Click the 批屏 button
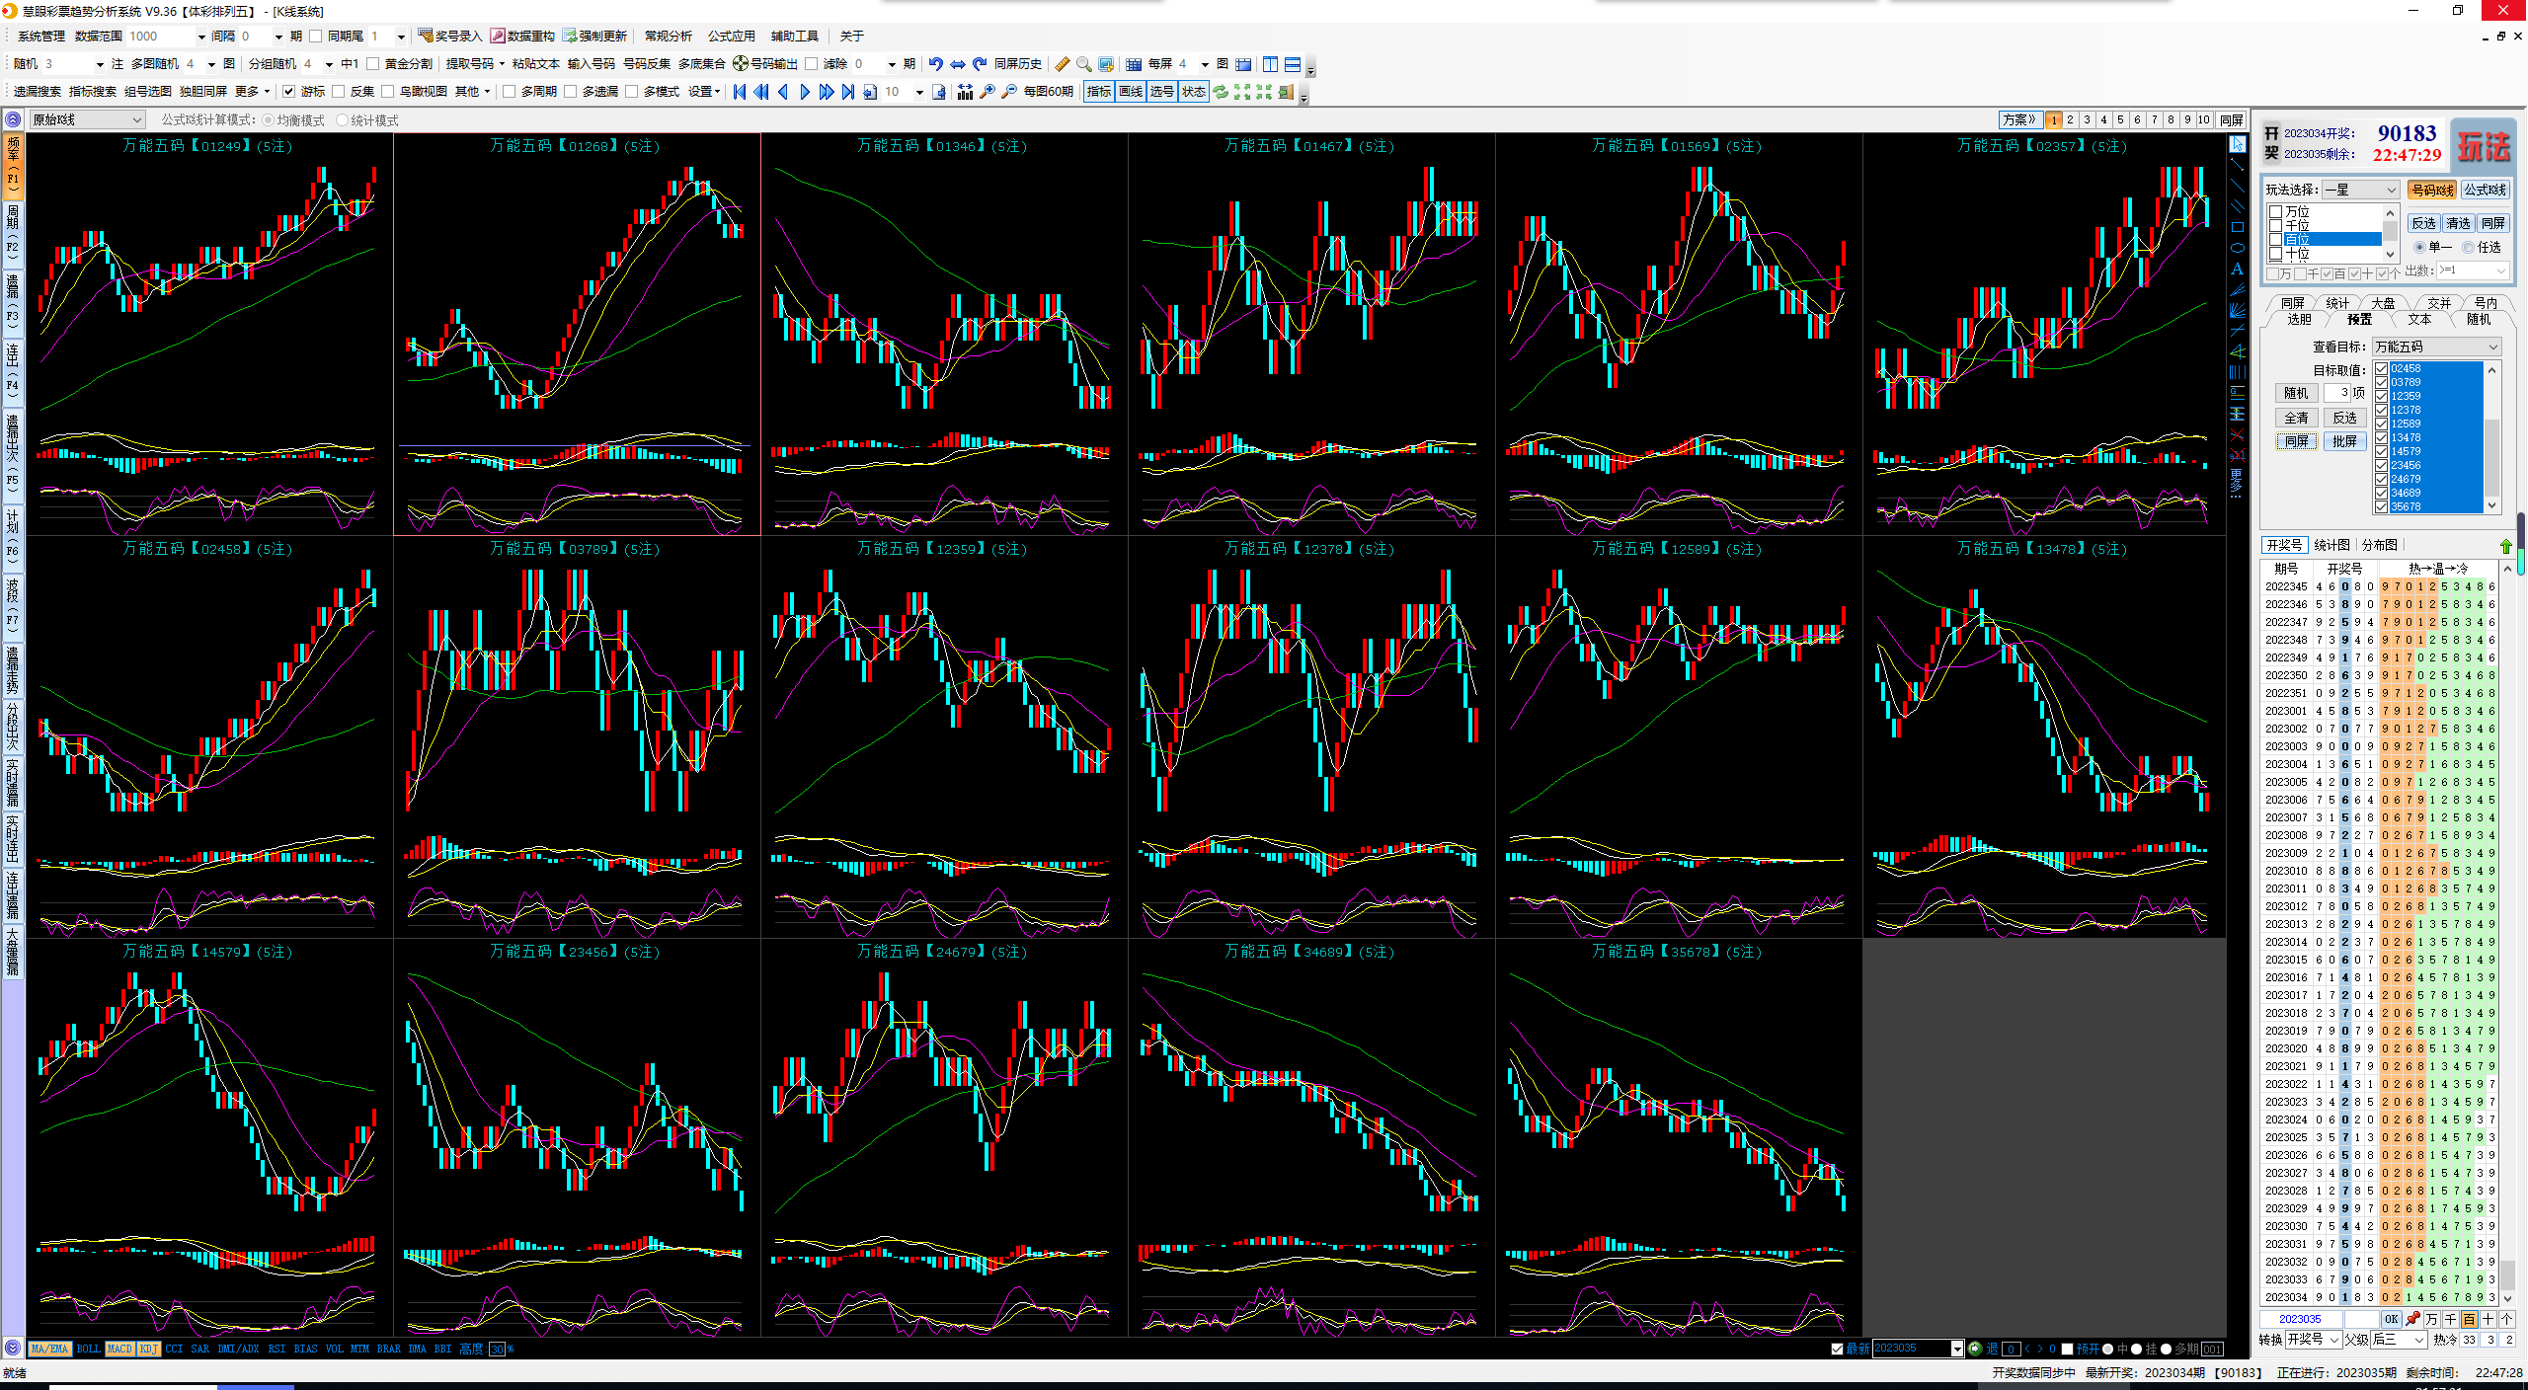Screen dimensions: 2528x1390 (x=2344, y=441)
